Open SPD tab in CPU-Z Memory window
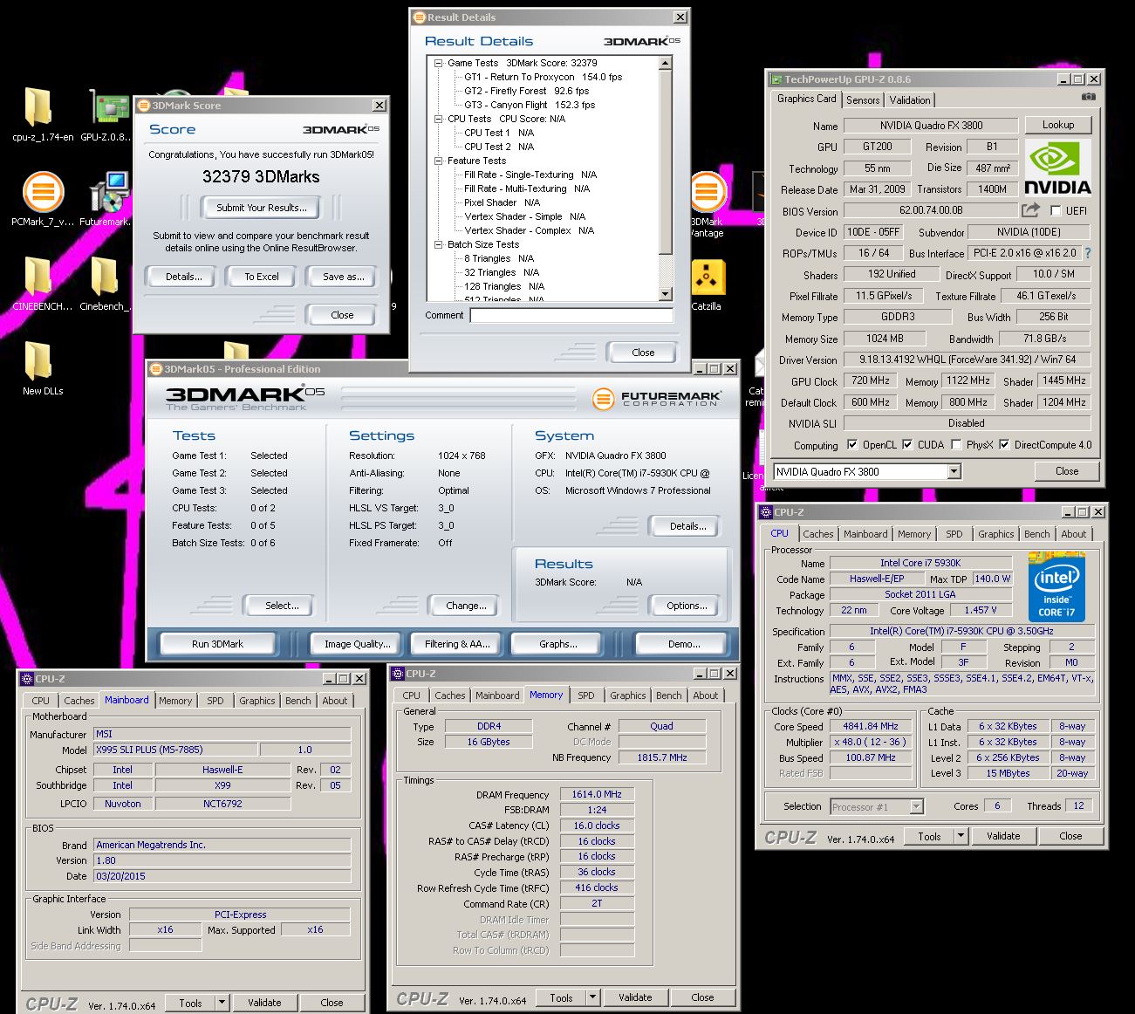This screenshot has height=1014, width=1135. pyautogui.click(x=585, y=695)
